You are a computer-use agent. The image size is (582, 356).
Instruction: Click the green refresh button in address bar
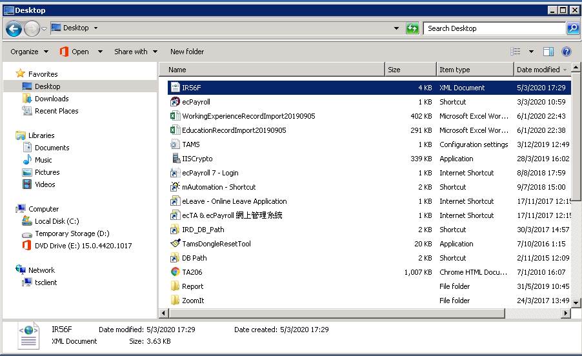point(412,28)
